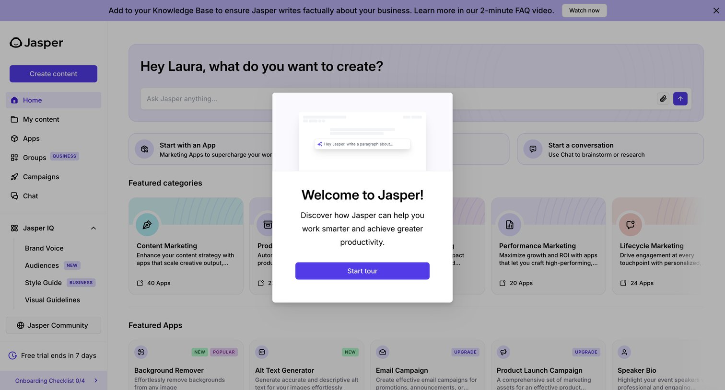Click the Chat bubble icon in sidebar
The image size is (725, 390).
(x=14, y=196)
